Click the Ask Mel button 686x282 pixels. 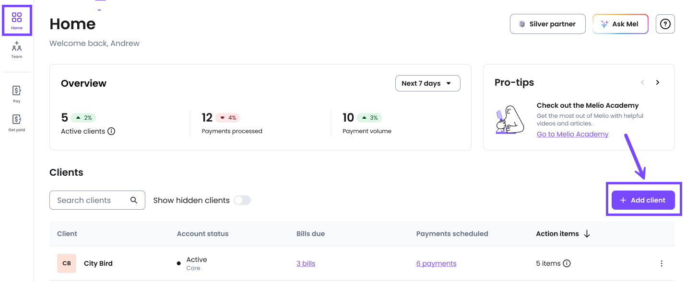coord(620,24)
